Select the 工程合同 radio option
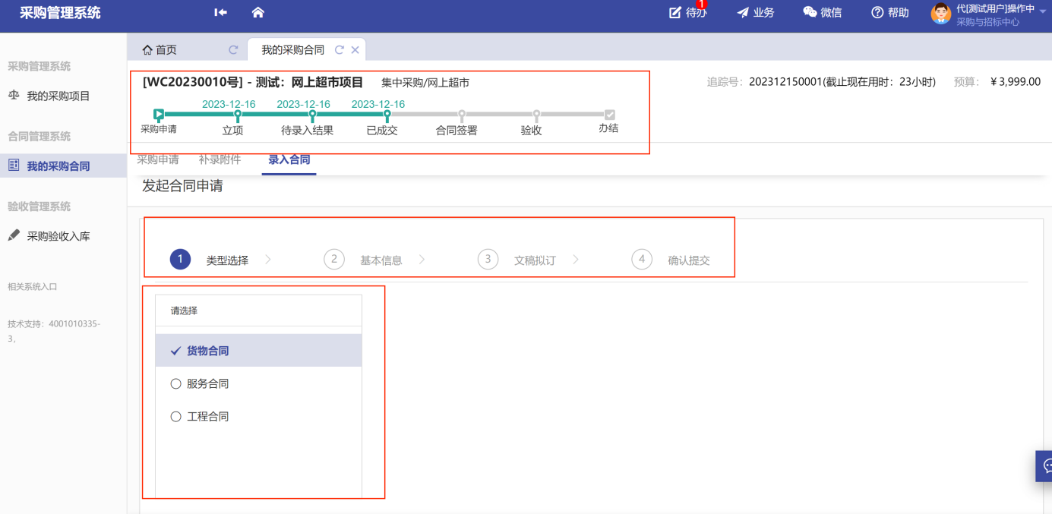This screenshot has width=1052, height=514. point(176,417)
